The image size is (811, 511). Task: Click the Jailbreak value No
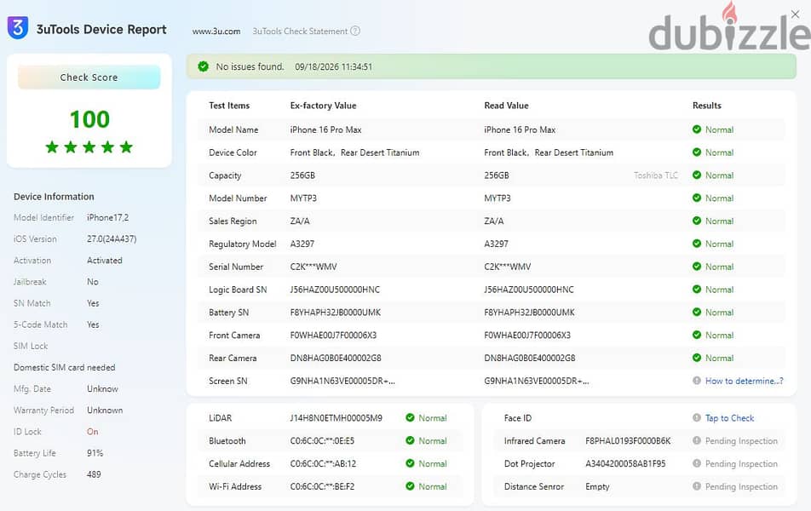(93, 282)
